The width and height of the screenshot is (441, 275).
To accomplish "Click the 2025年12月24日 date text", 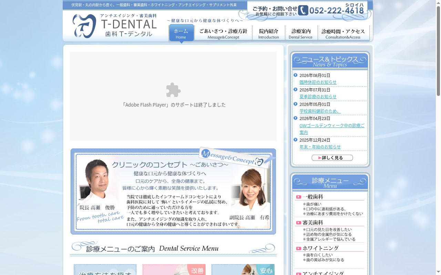I will tap(315, 140).
